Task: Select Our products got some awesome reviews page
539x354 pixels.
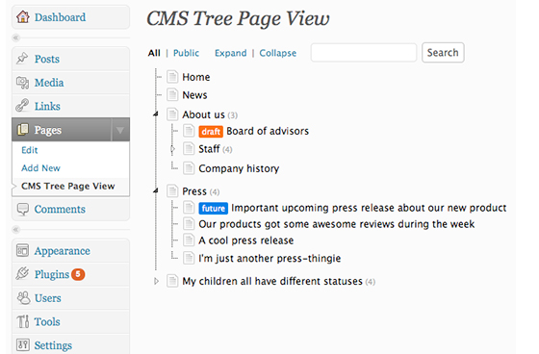Action: pos(337,224)
